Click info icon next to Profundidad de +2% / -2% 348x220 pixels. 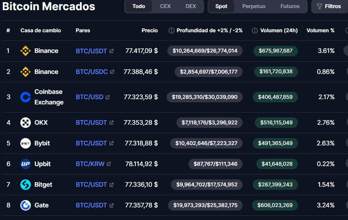pos(171,30)
